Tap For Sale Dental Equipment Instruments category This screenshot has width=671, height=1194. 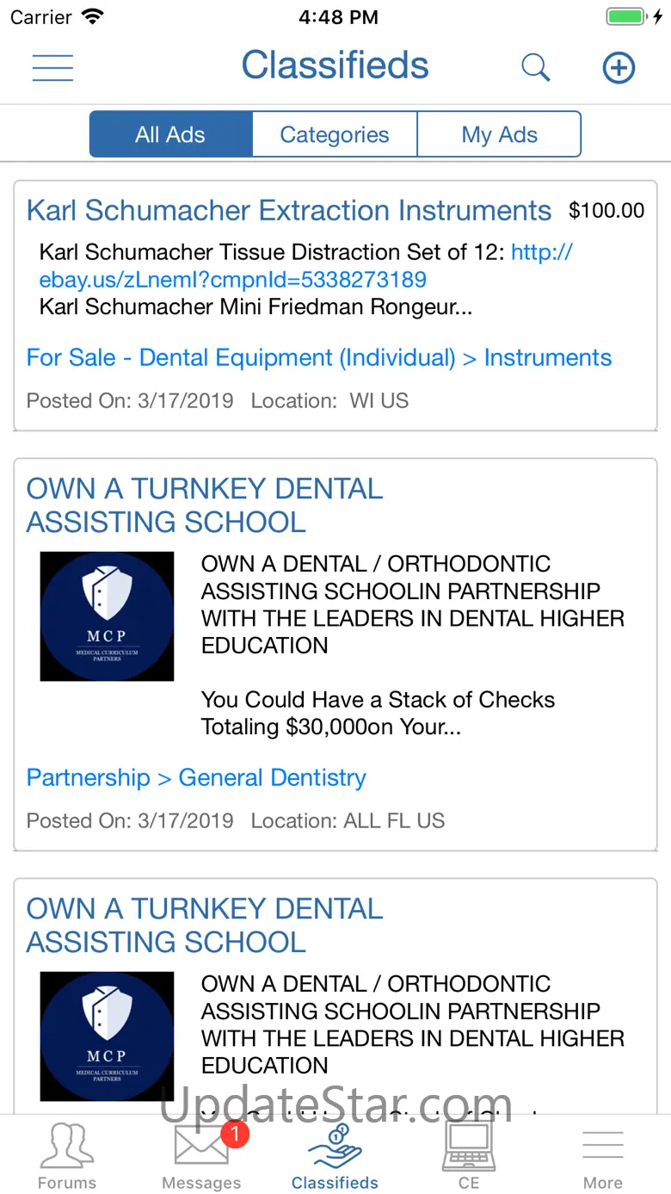pos(319,358)
